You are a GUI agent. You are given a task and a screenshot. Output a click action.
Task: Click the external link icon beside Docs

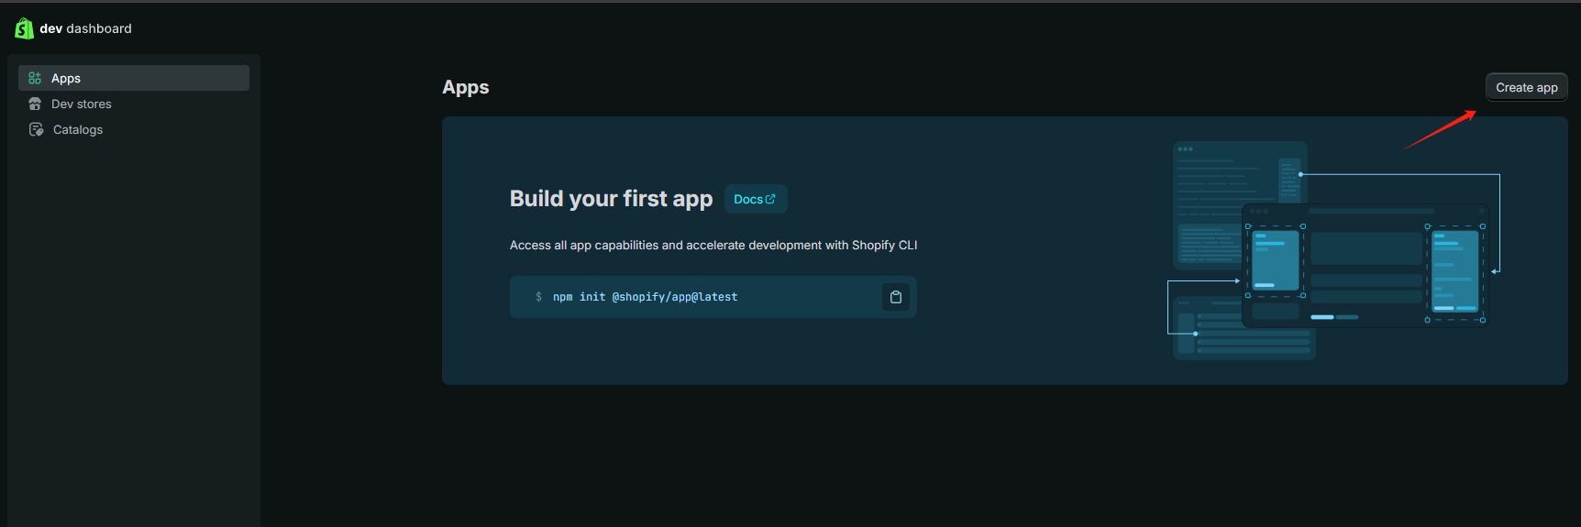click(770, 199)
